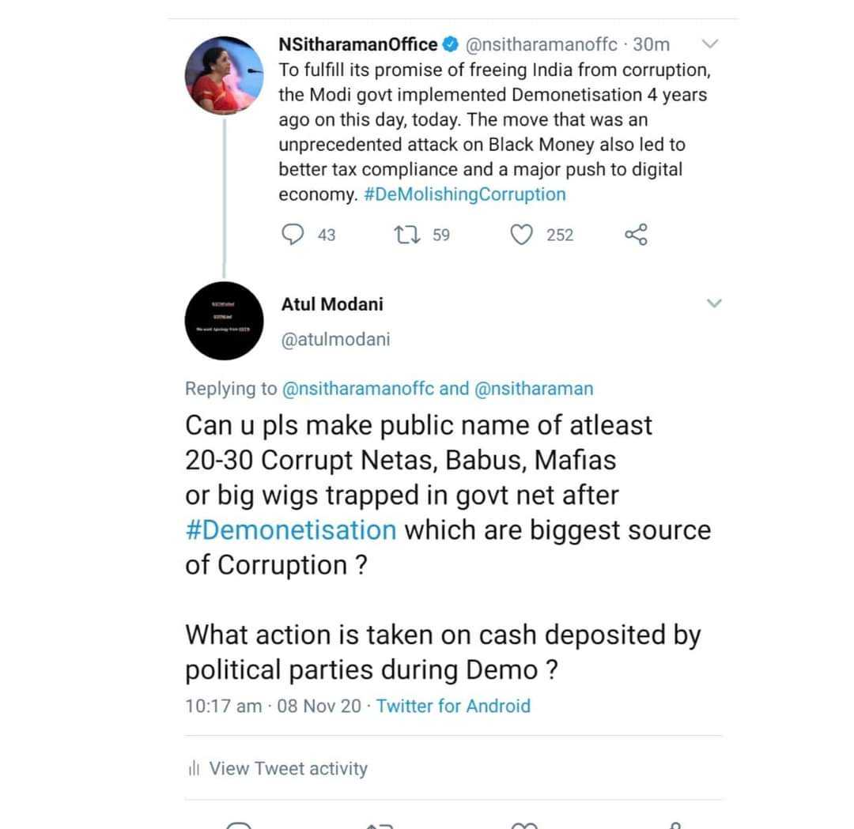Click @nsitharamanoffc in the Replying to line

[x=358, y=389]
